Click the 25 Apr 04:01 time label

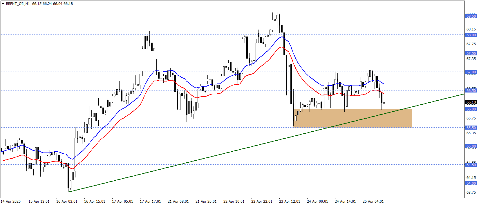373,201
